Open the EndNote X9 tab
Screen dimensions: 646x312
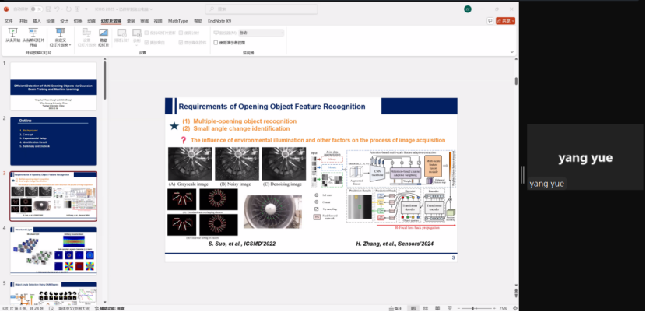pos(219,21)
